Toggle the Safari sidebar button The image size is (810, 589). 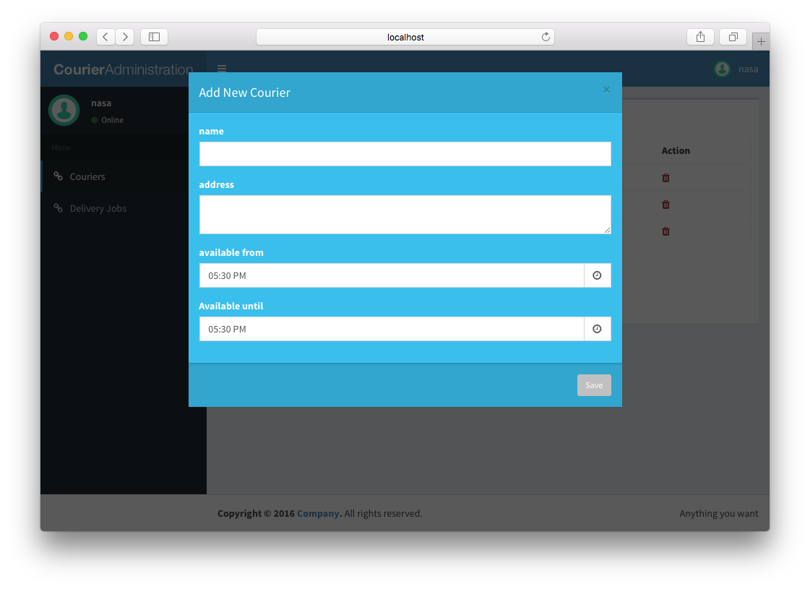[154, 37]
